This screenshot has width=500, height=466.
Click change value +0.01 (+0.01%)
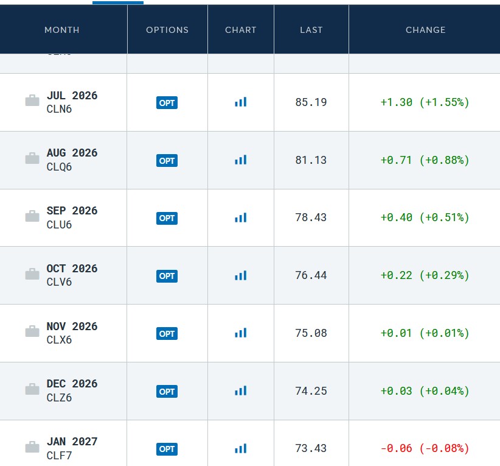(x=425, y=333)
